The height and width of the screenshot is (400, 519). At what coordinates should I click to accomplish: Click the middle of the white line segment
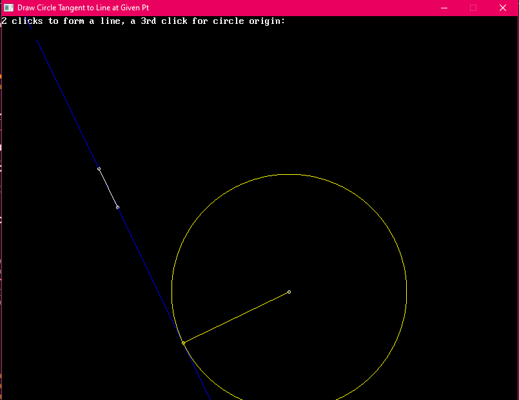point(108,188)
